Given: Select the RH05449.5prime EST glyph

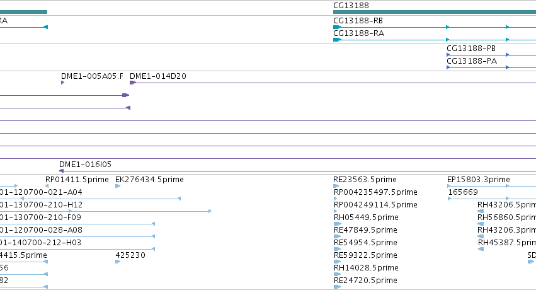Looking at the screenshot, I should pyautogui.click(x=338, y=224).
